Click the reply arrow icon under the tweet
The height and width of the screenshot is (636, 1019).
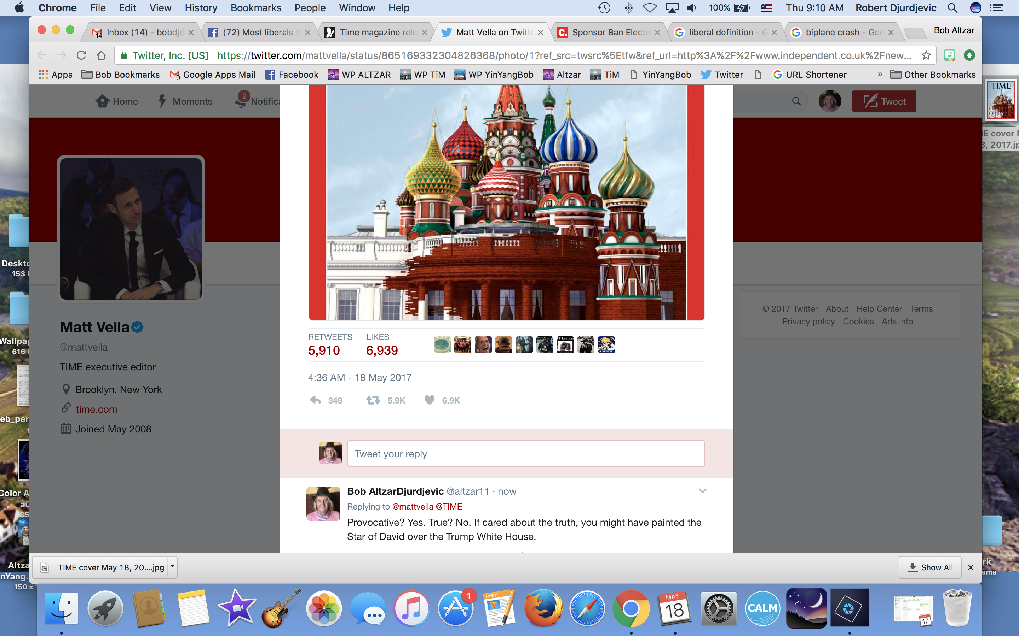(x=315, y=400)
